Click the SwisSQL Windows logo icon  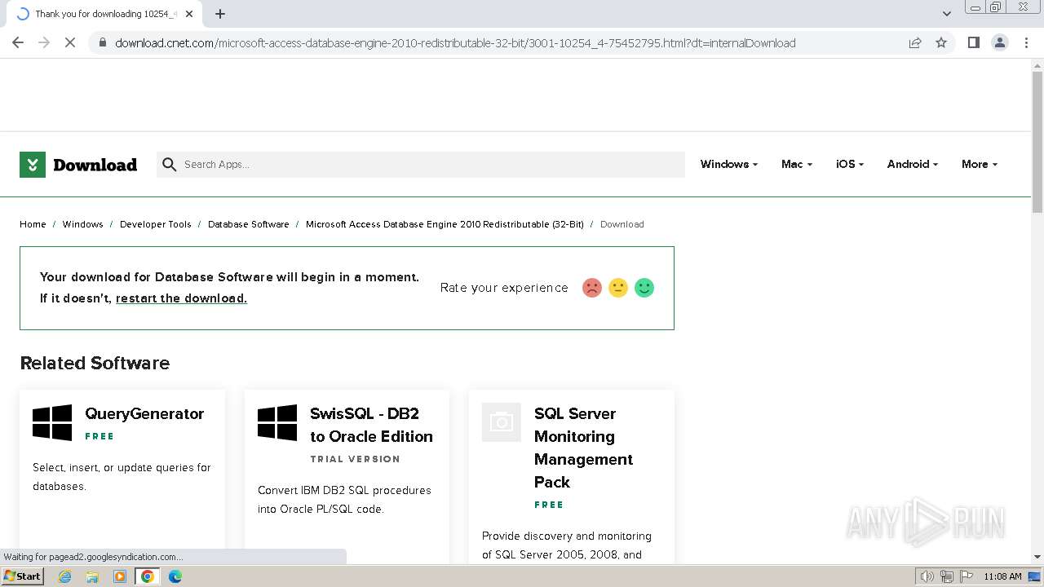pyautogui.click(x=277, y=422)
